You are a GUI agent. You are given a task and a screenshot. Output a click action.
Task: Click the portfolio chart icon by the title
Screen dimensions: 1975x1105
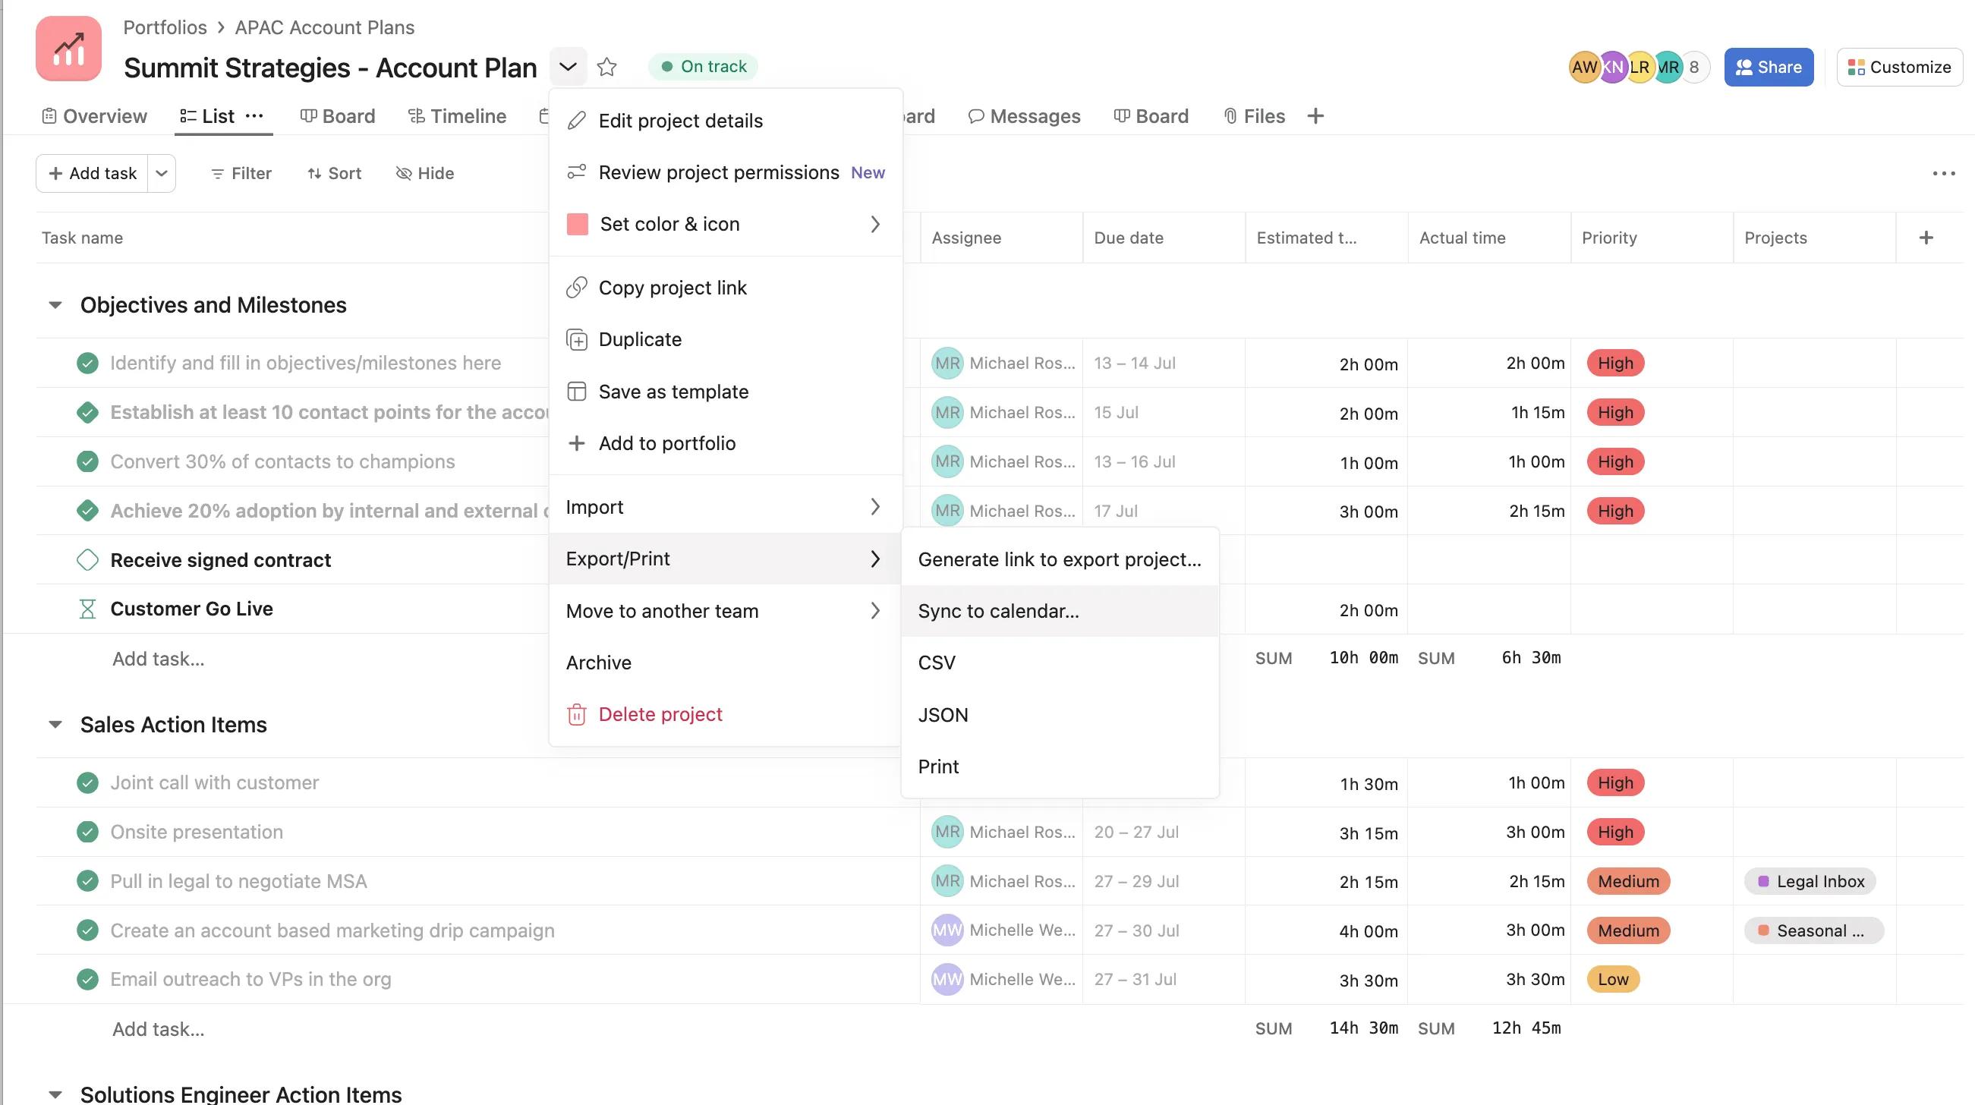(x=68, y=48)
